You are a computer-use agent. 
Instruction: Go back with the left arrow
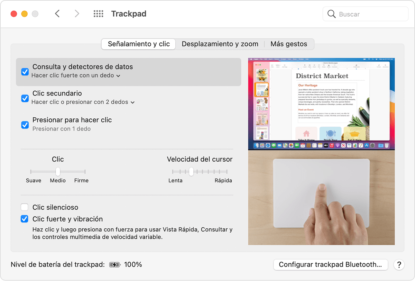(x=57, y=14)
